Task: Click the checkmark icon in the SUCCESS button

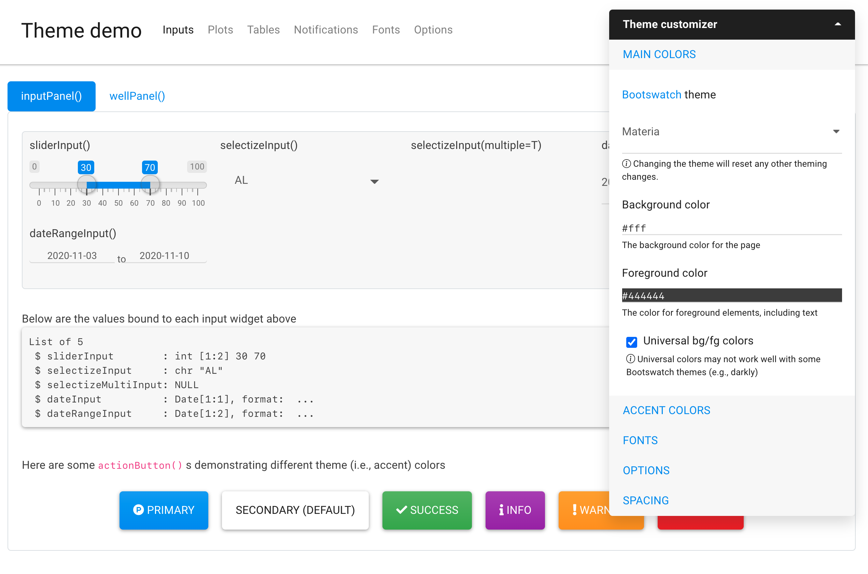Action: (x=401, y=510)
